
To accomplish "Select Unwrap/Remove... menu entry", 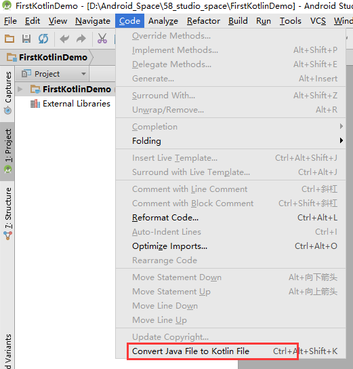I will pyautogui.click(x=231, y=110).
